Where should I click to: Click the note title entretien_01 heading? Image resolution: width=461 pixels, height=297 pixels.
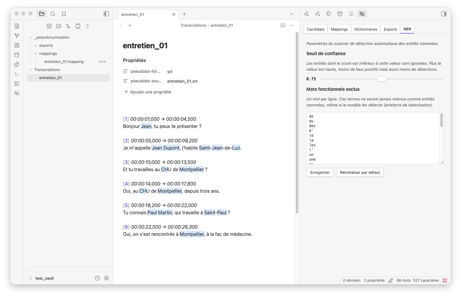tap(145, 46)
